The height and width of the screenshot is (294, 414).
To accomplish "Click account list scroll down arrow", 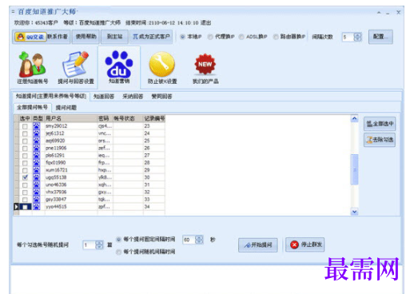I will pos(354,212).
